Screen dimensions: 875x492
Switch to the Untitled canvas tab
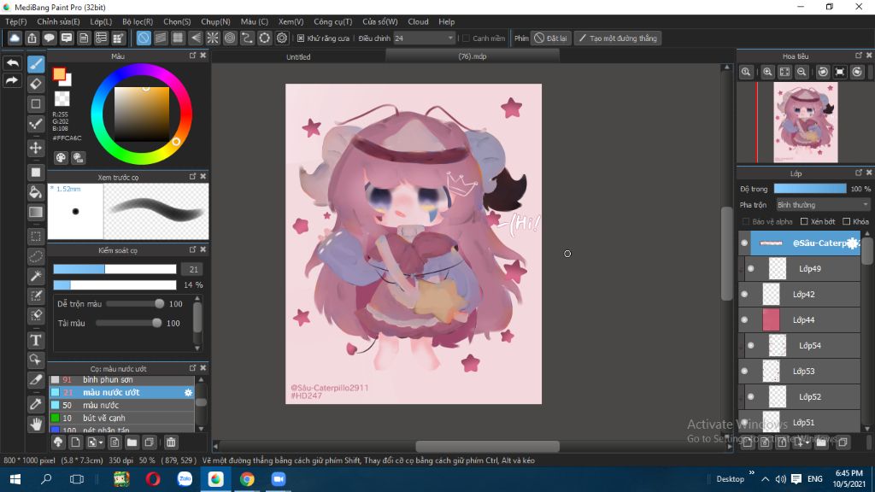pyautogui.click(x=298, y=56)
